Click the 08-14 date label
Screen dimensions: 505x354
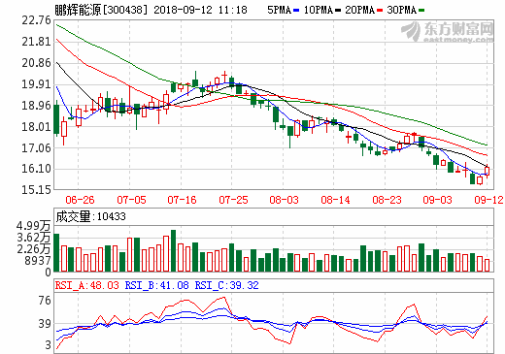pyautogui.click(x=335, y=200)
